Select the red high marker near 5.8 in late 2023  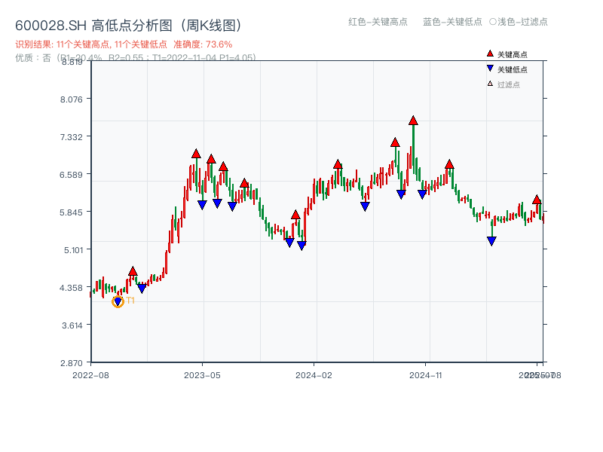coord(295,215)
